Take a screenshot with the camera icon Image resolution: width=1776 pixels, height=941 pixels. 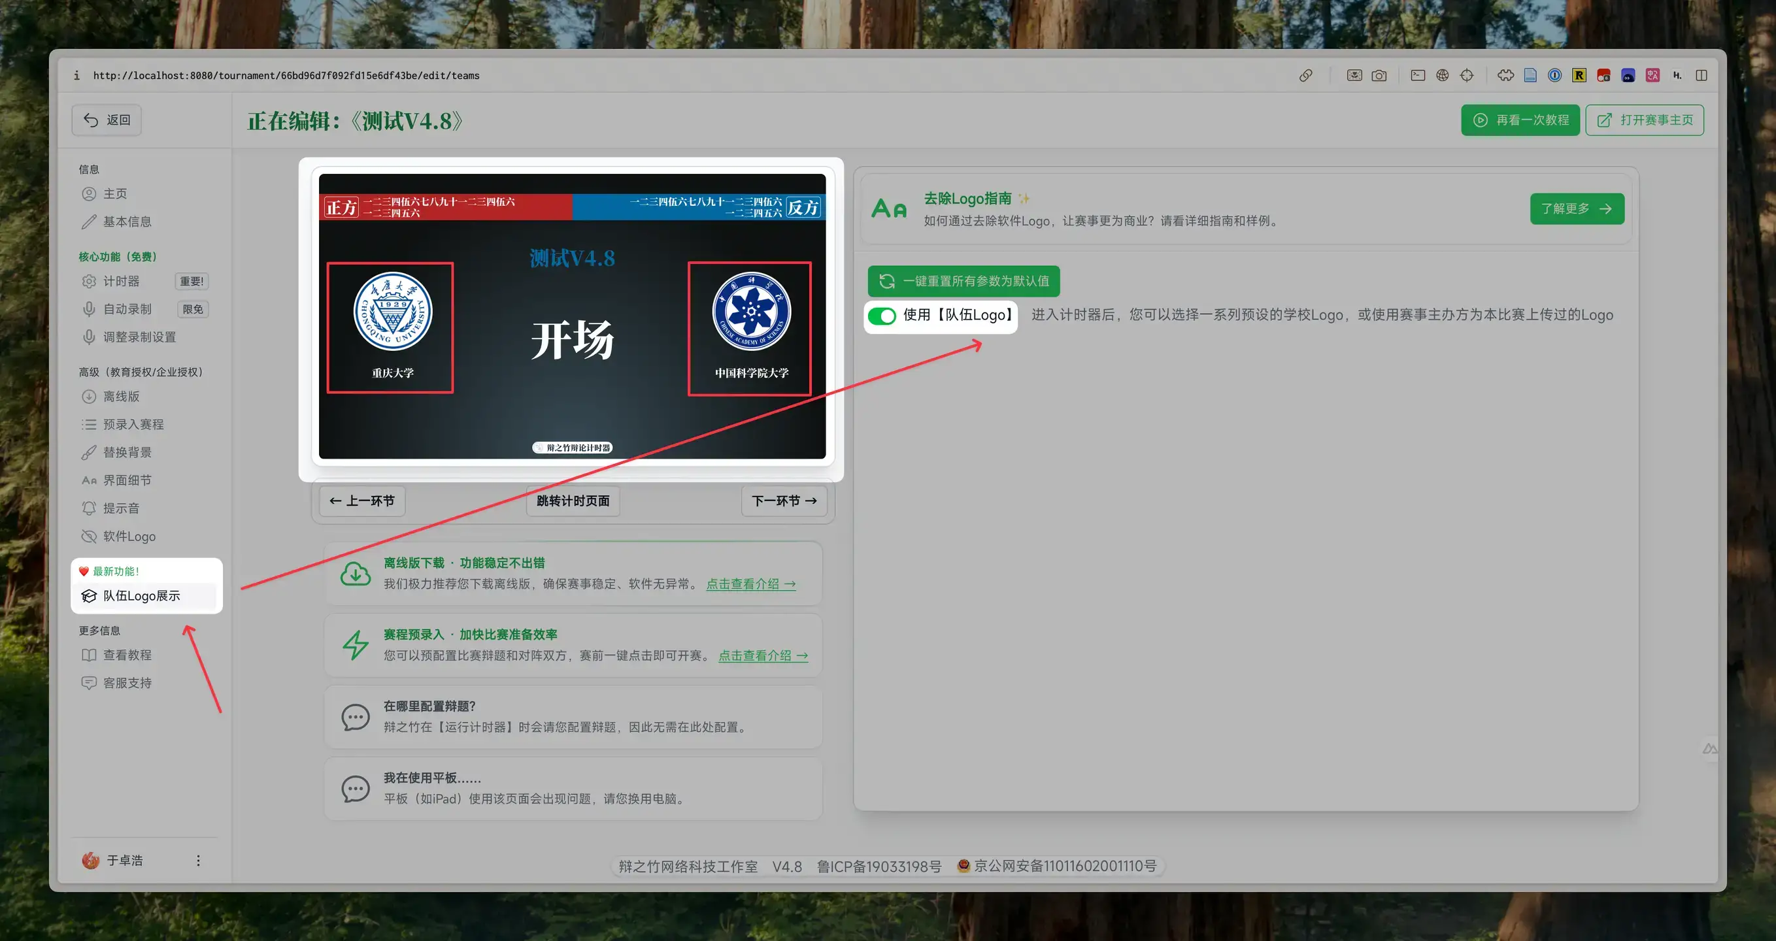click(x=1379, y=76)
